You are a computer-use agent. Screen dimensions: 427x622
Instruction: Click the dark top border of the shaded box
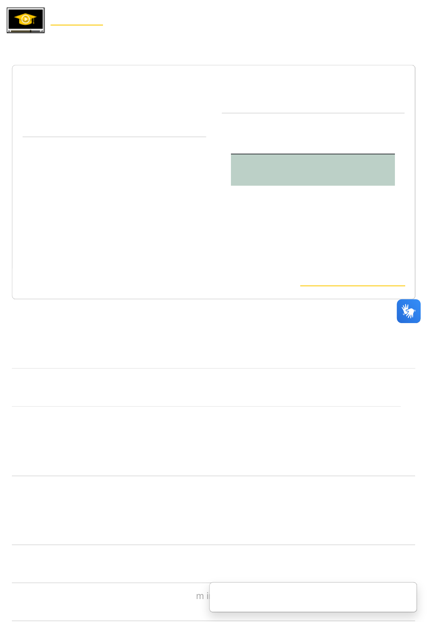(313, 154)
